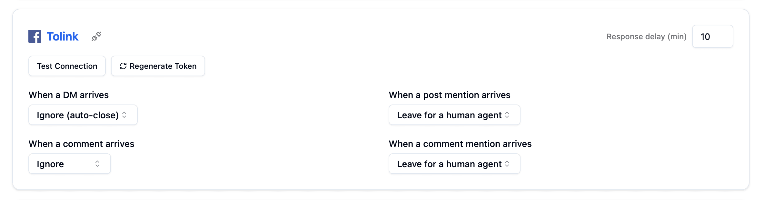
Task: Click the 'When a post mention arrives' heading
Action: click(450, 95)
